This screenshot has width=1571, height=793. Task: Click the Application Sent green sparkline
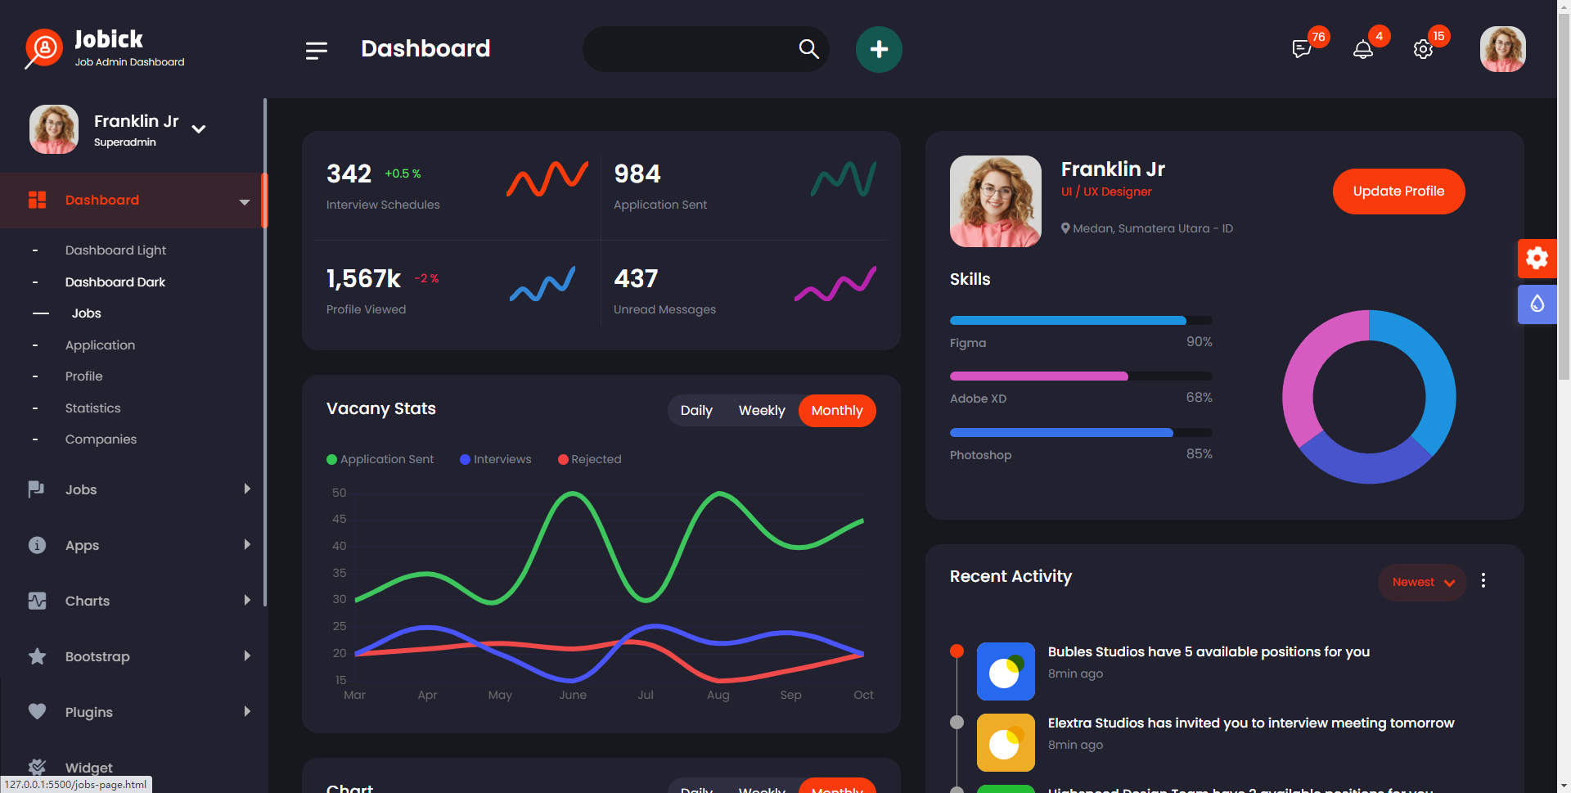tap(844, 178)
